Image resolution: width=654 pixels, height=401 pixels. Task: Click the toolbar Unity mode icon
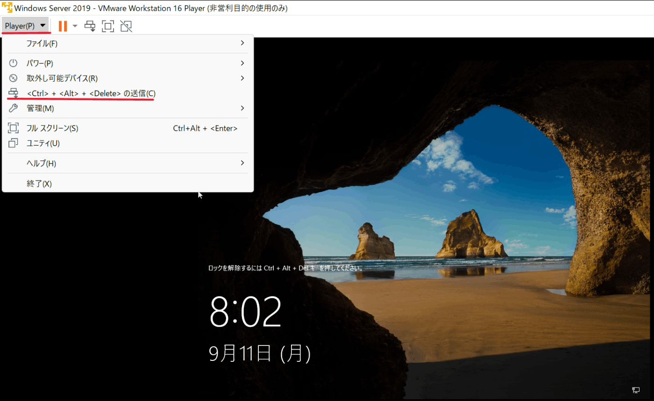click(126, 26)
